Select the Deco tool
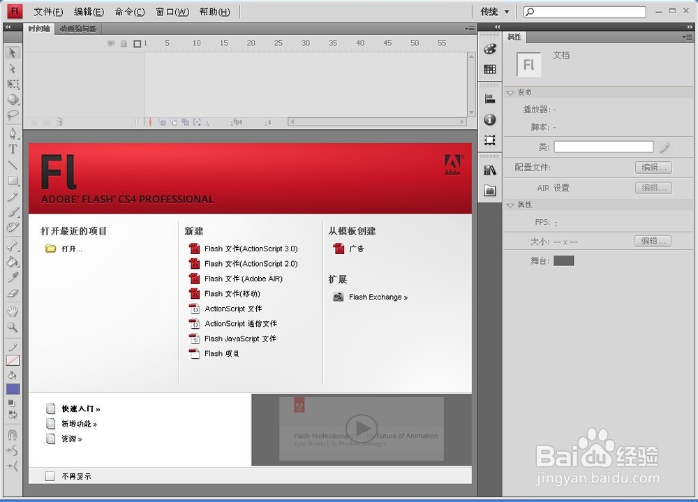This screenshot has height=502, width=698. tap(13, 228)
